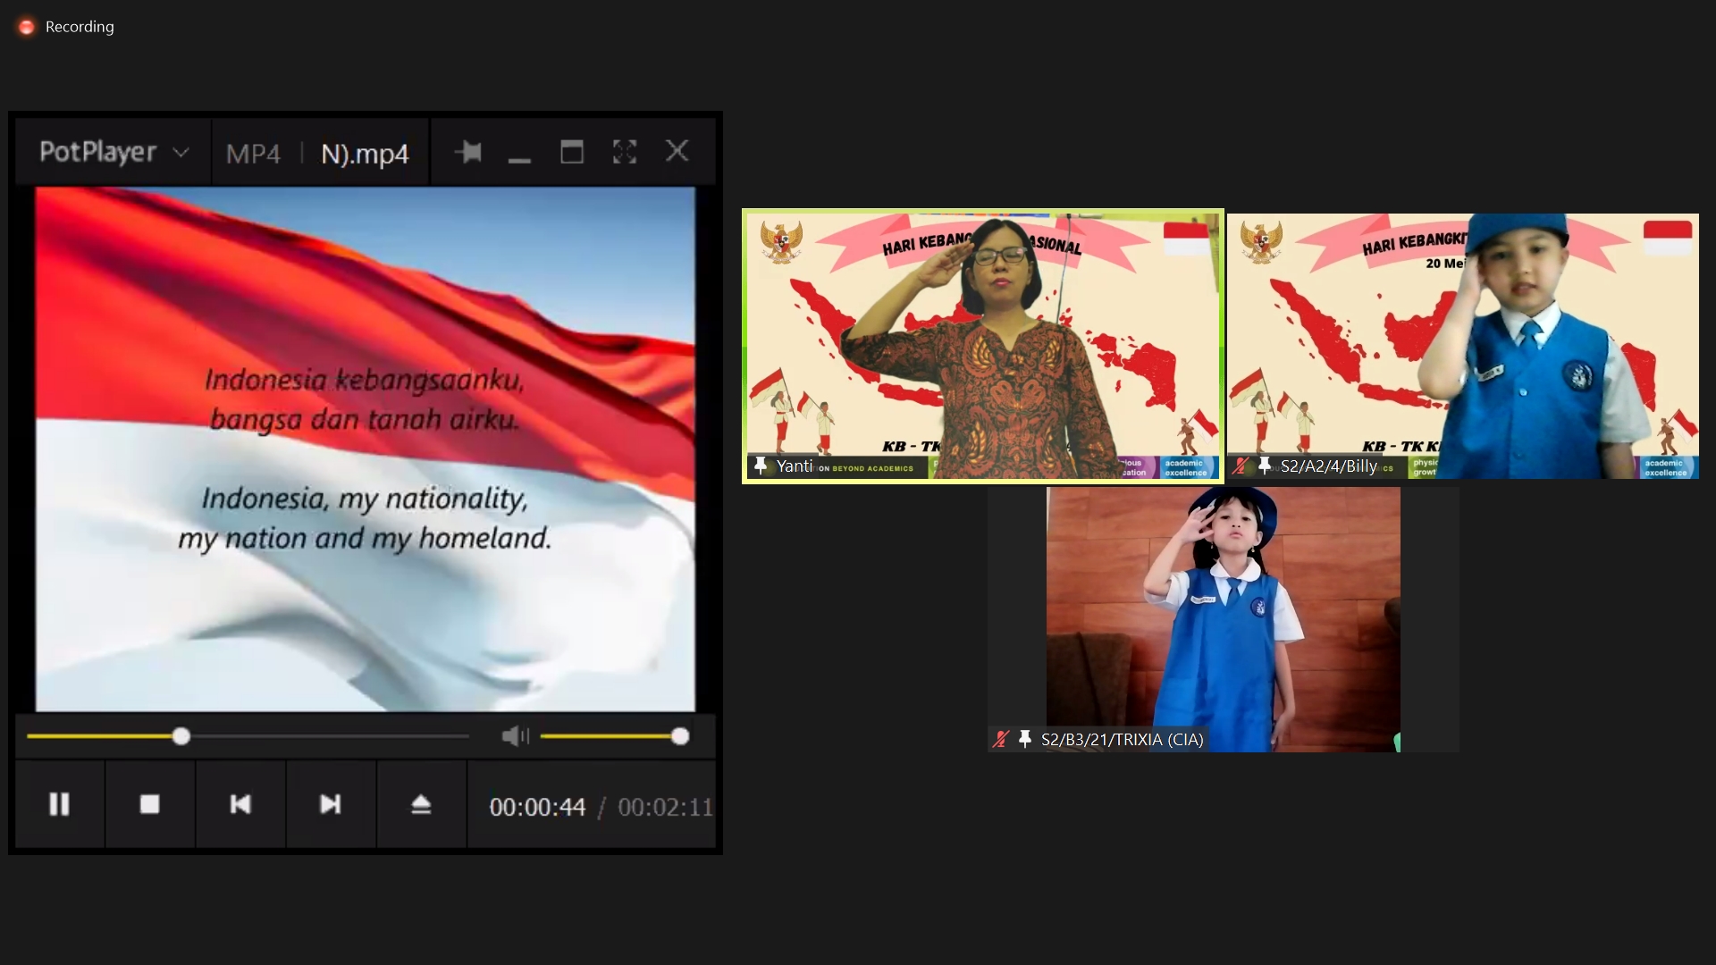Click muted mic icon on TRIXIA's tile

pyautogui.click(x=1001, y=739)
